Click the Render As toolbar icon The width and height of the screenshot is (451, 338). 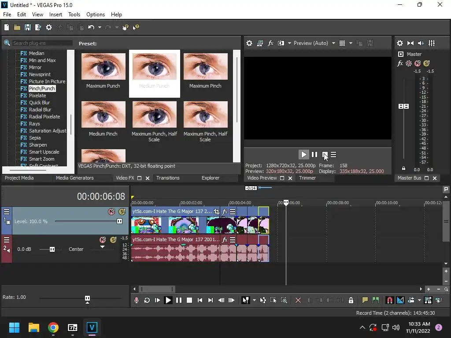click(38, 27)
